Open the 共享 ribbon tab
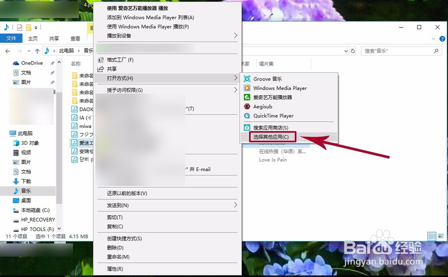 pos(54,38)
